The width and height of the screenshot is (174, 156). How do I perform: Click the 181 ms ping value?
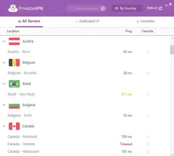(127, 152)
